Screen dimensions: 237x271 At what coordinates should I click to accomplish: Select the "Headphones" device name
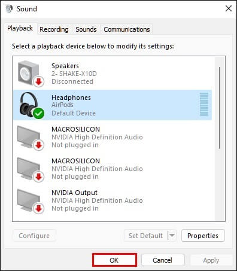(71, 98)
